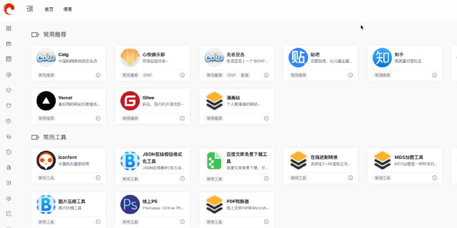This screenshot has width=457, height=228.
Task: Click the DNF tag on 心悦俱乐部 card
Action: (x=147, y=75)
